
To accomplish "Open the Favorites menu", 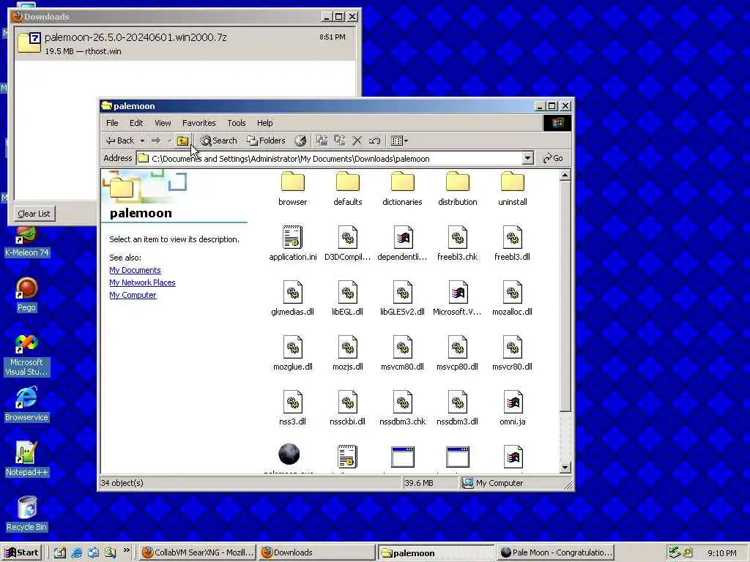I will tap(199, 123).
